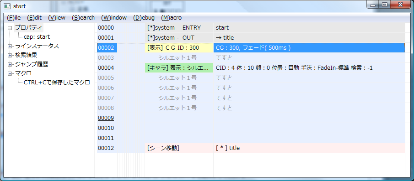Open the (E)dit menu
Screen dimensions: 414x181
pyautogui.click(x=34, y=18)
